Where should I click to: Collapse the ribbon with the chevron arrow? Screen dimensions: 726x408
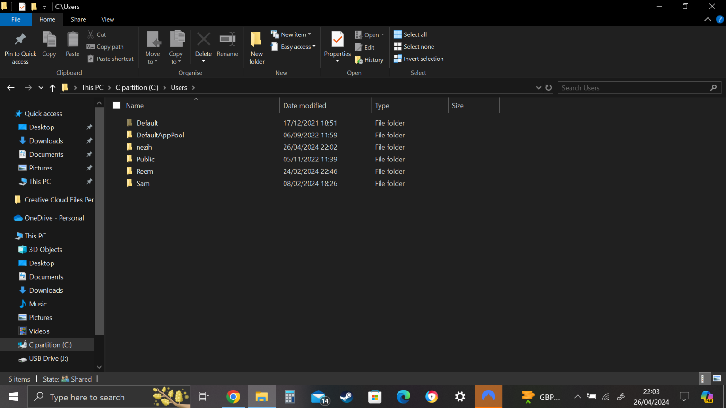tap(708, 19)
